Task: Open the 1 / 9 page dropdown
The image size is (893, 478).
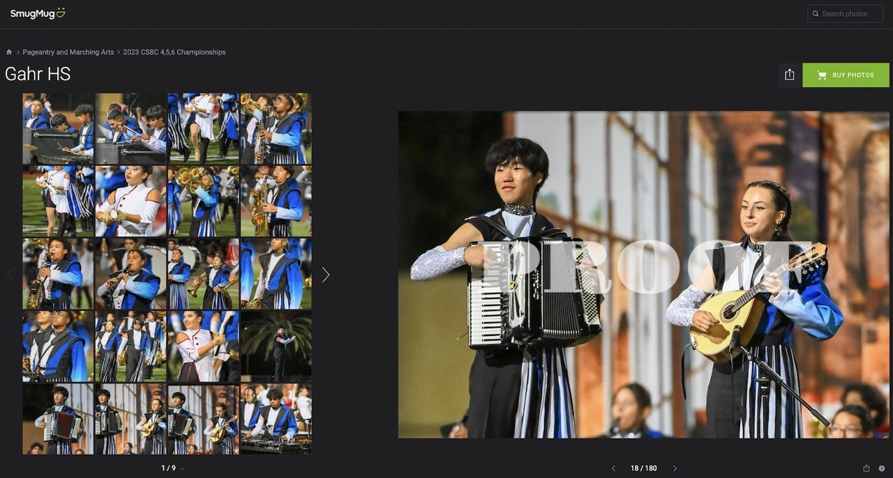Action: point(173,468)
